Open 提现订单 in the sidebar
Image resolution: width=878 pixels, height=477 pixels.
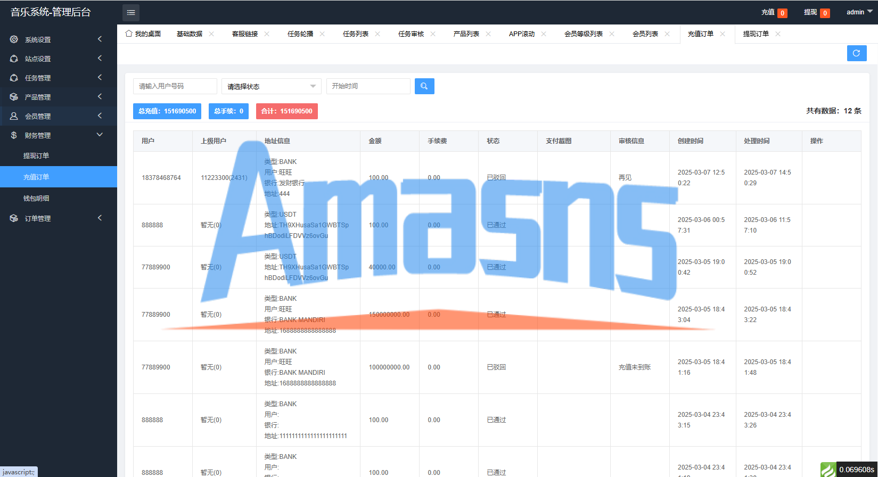tap(59, 155)
